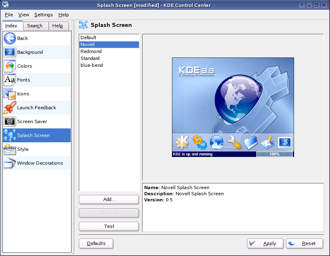Viewport: 330px width, 256px height.
Task: Open Background settings via its icon
Action: point(10,52)
